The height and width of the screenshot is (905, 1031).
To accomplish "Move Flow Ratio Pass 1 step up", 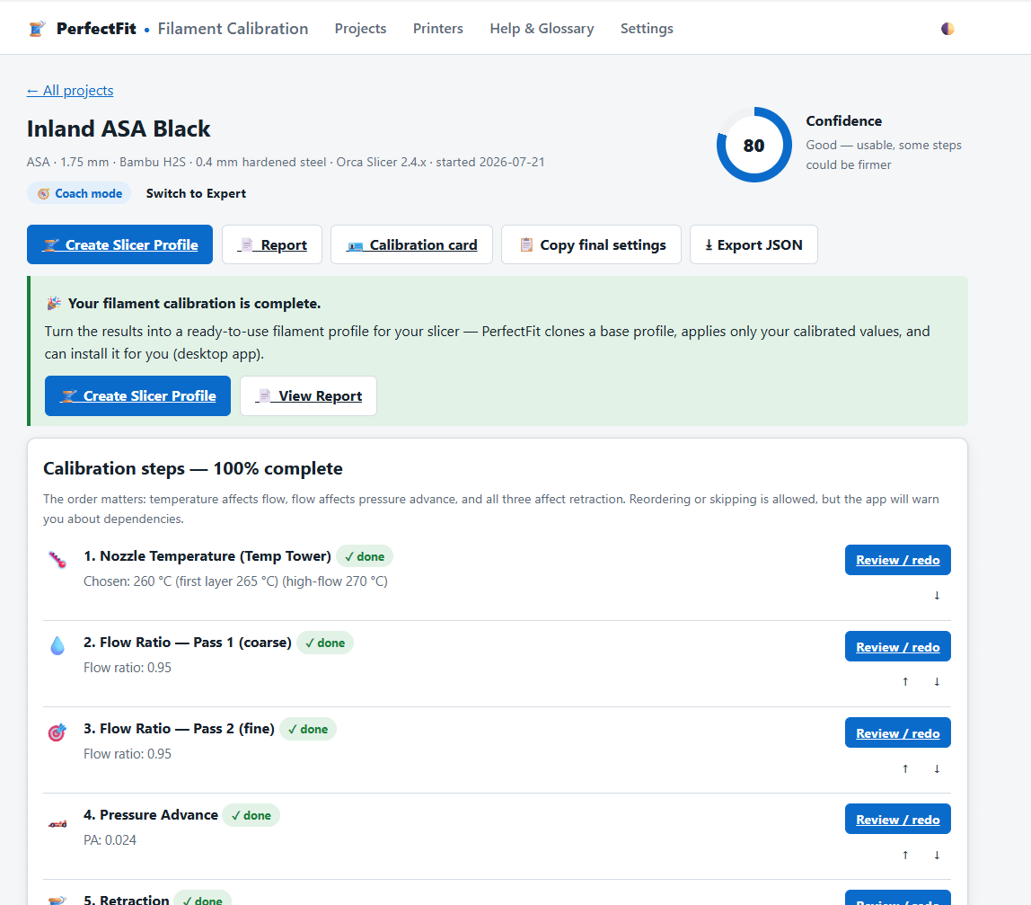I will pos(905,682).
